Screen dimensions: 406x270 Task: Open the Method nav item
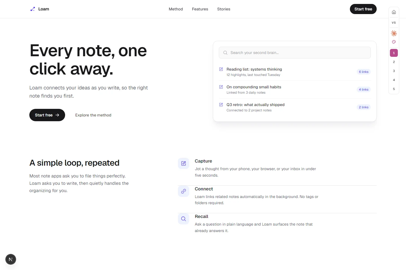(x=176, y=9)
